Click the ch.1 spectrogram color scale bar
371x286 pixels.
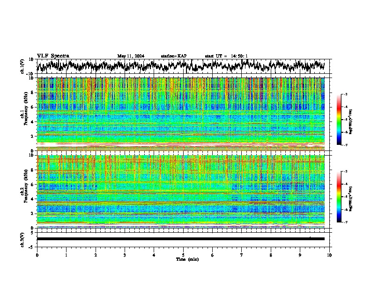339,120
